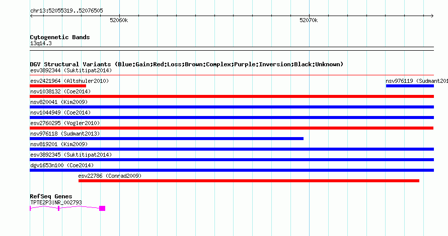Click the blue nsv820041 gain bar
Screen dimensions: 448x236
(232, 107)
